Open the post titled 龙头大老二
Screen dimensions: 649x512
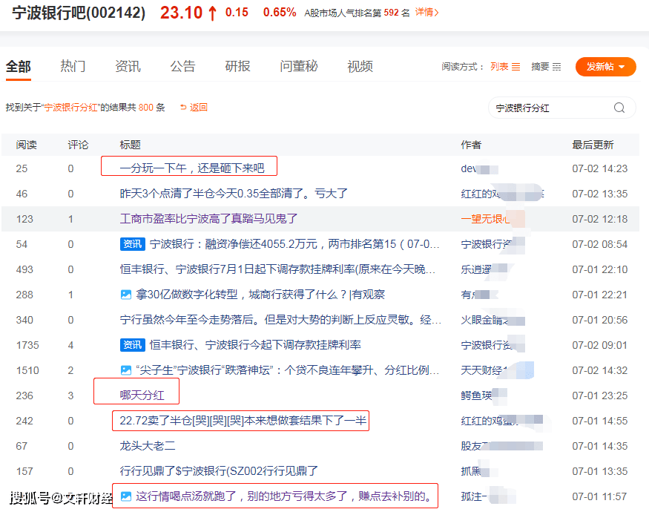(x=148, y=446)
